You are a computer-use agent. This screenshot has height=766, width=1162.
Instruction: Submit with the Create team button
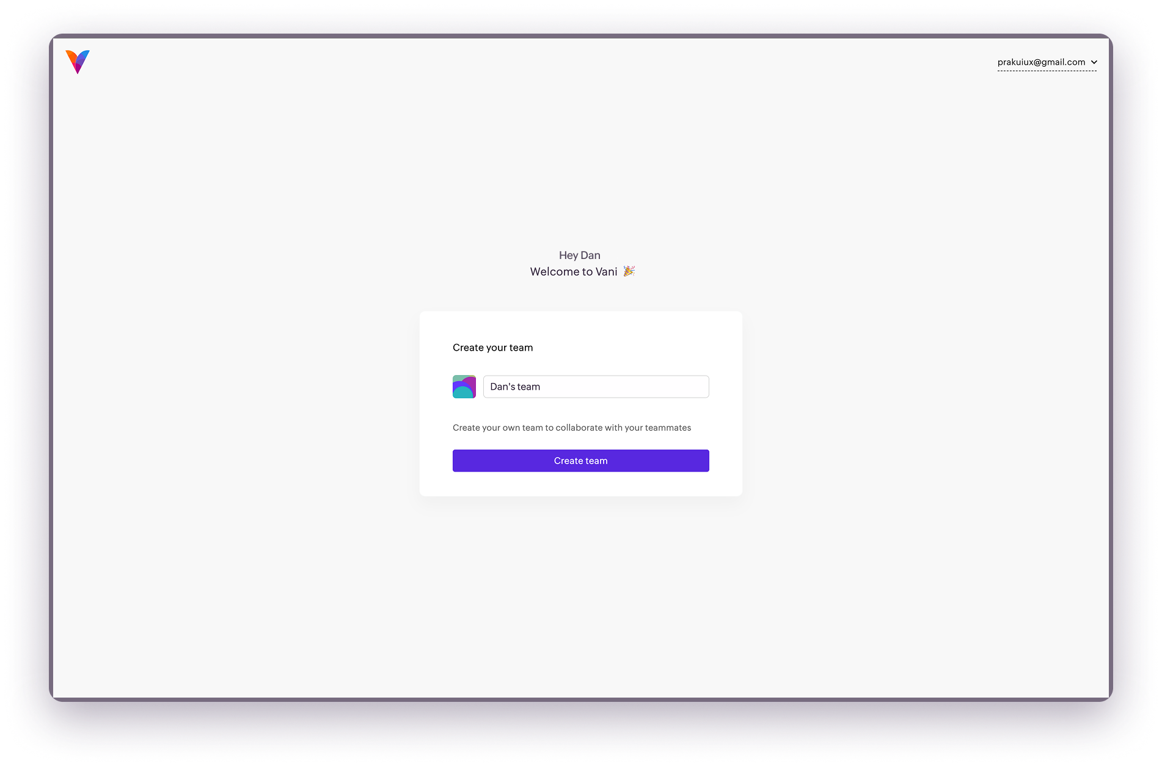tap(581, 461)
